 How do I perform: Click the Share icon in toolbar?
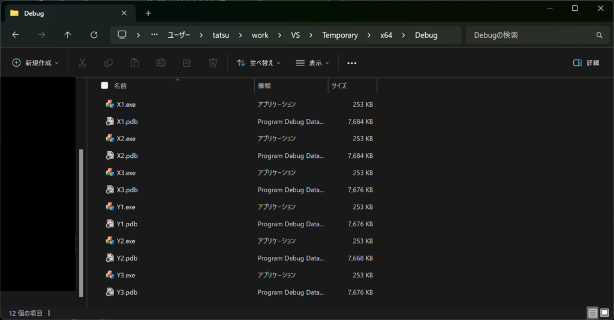186,62
